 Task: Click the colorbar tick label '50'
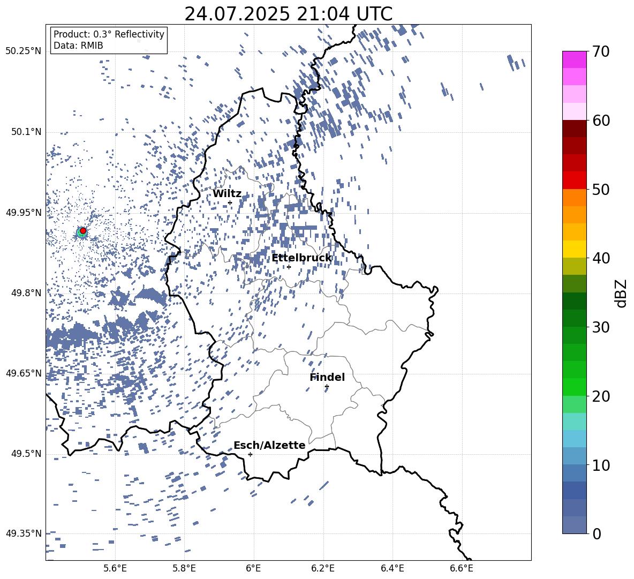601,189
